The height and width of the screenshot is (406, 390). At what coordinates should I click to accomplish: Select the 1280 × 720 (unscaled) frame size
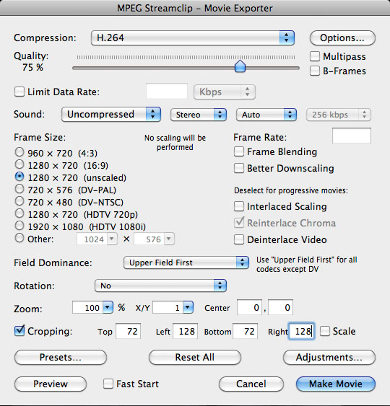tap(19, 177)
